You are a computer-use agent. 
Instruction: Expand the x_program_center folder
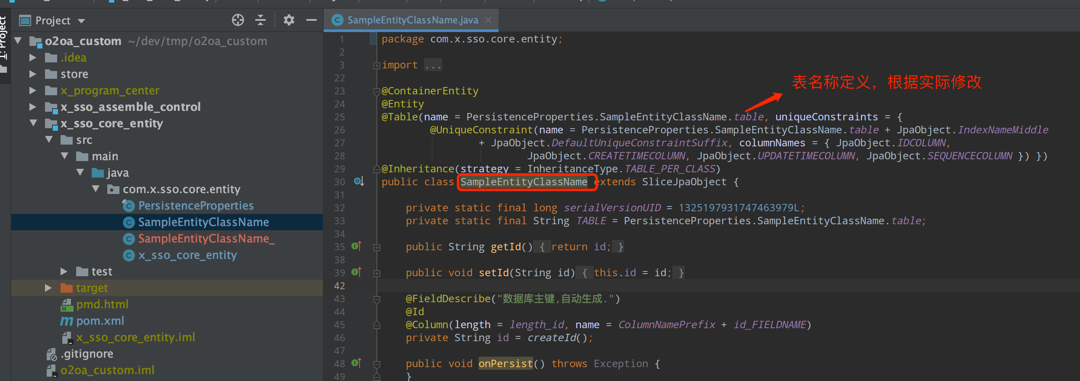[x=32, y=90]
